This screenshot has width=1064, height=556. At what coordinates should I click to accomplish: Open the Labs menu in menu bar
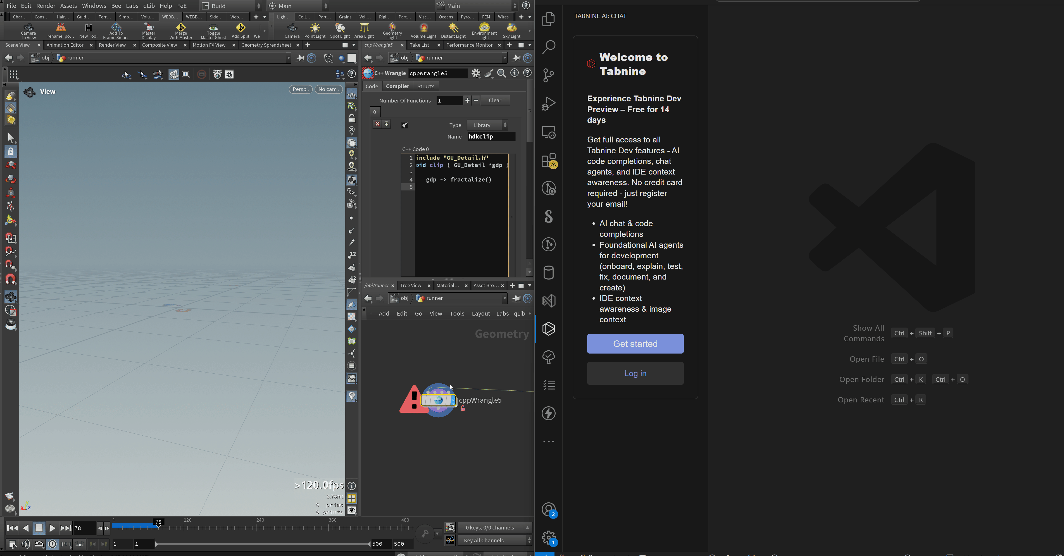132,6
